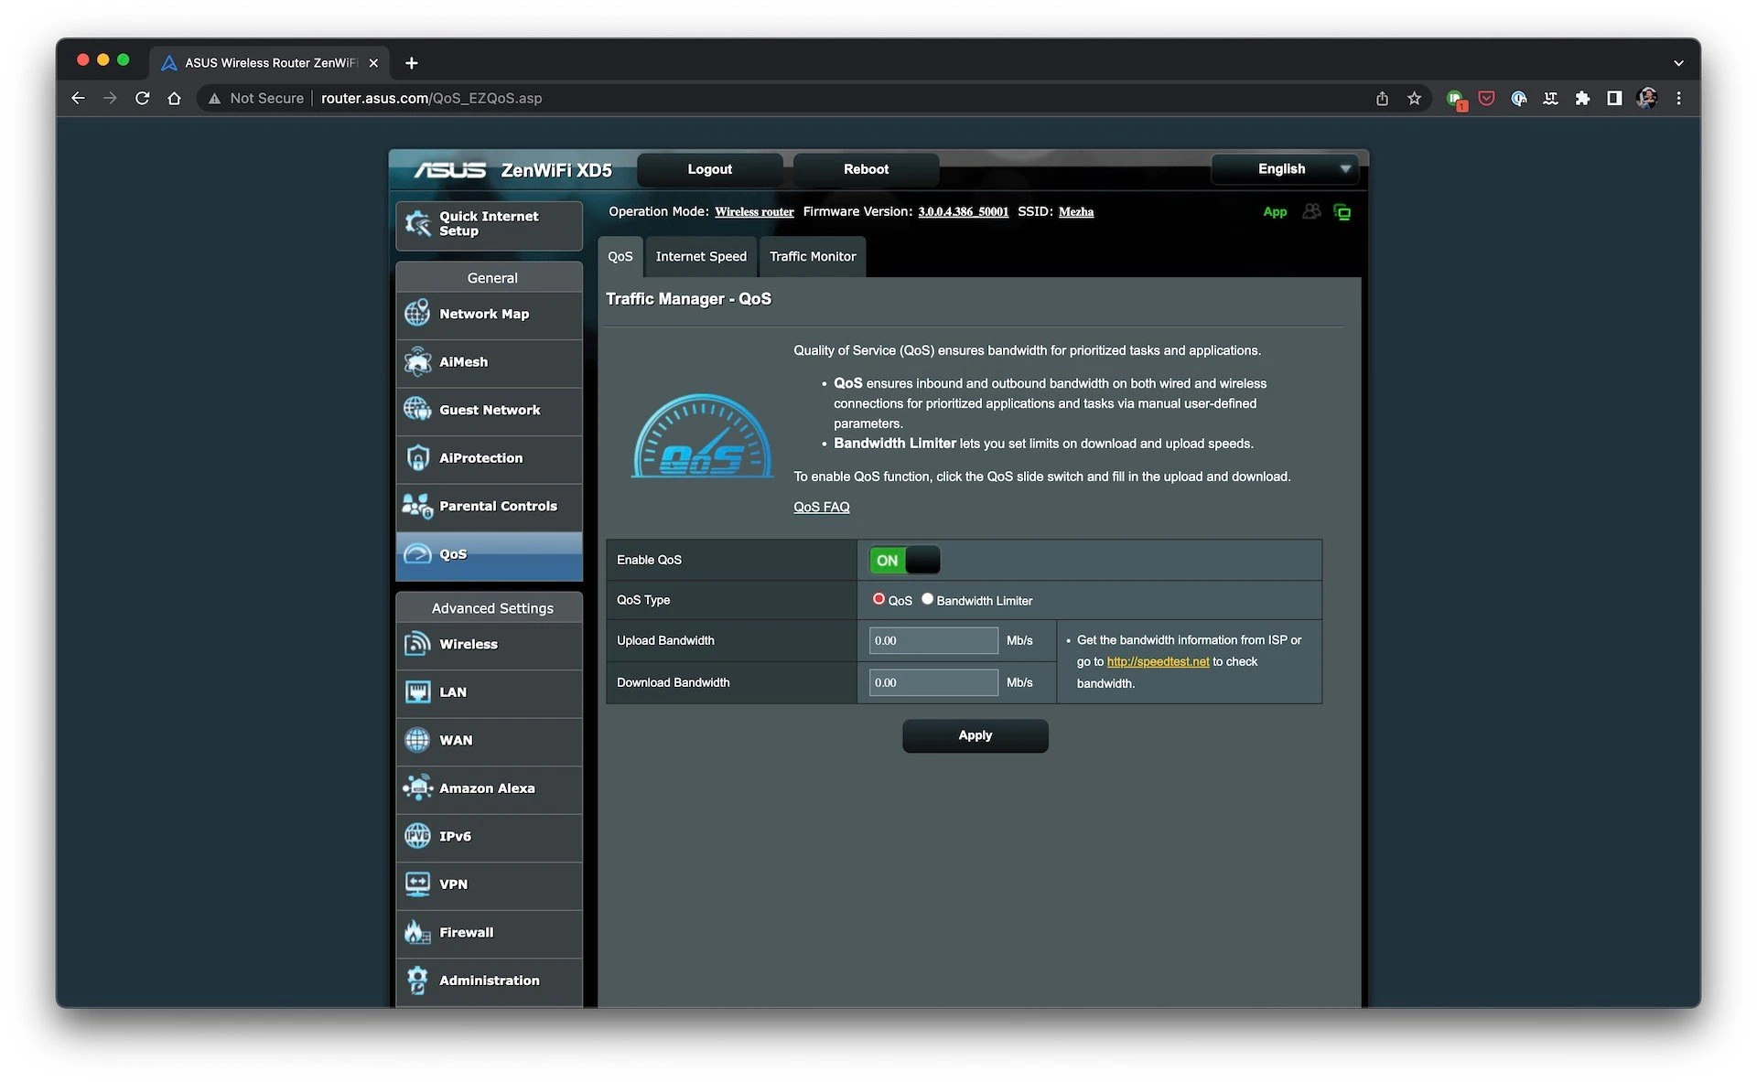This screenshot has height=1082, width=1757.
Task: Click the IPv6 icon
Action: coord(417,836)
